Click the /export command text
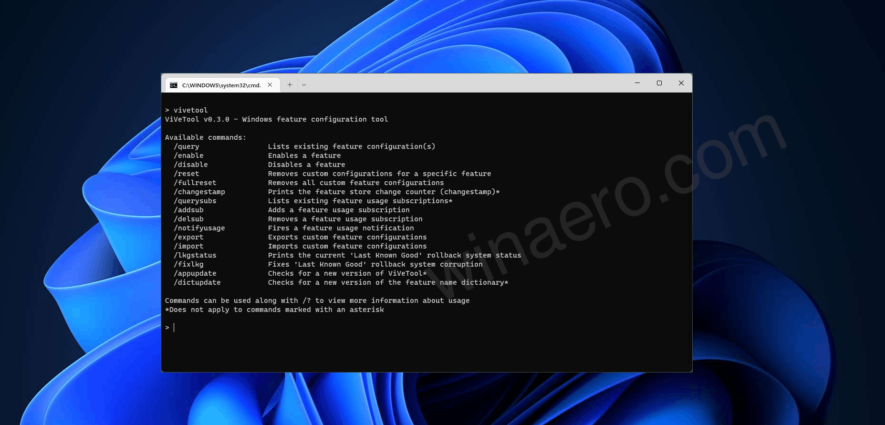885x425 pixels. click(x=188, y=237)
